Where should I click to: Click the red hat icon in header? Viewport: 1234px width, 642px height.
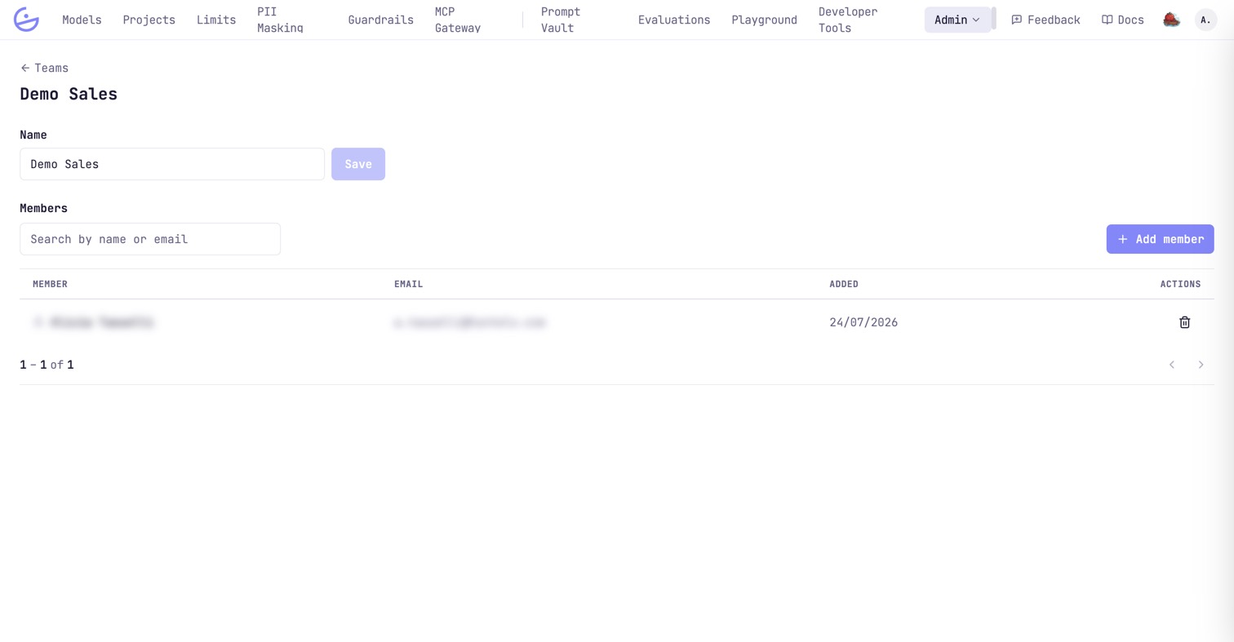coord(1171,20)
